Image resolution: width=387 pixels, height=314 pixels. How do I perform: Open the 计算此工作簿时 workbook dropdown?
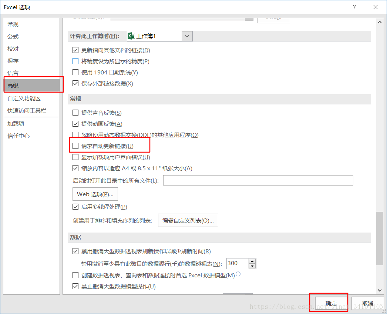click(x=187, y=36)
